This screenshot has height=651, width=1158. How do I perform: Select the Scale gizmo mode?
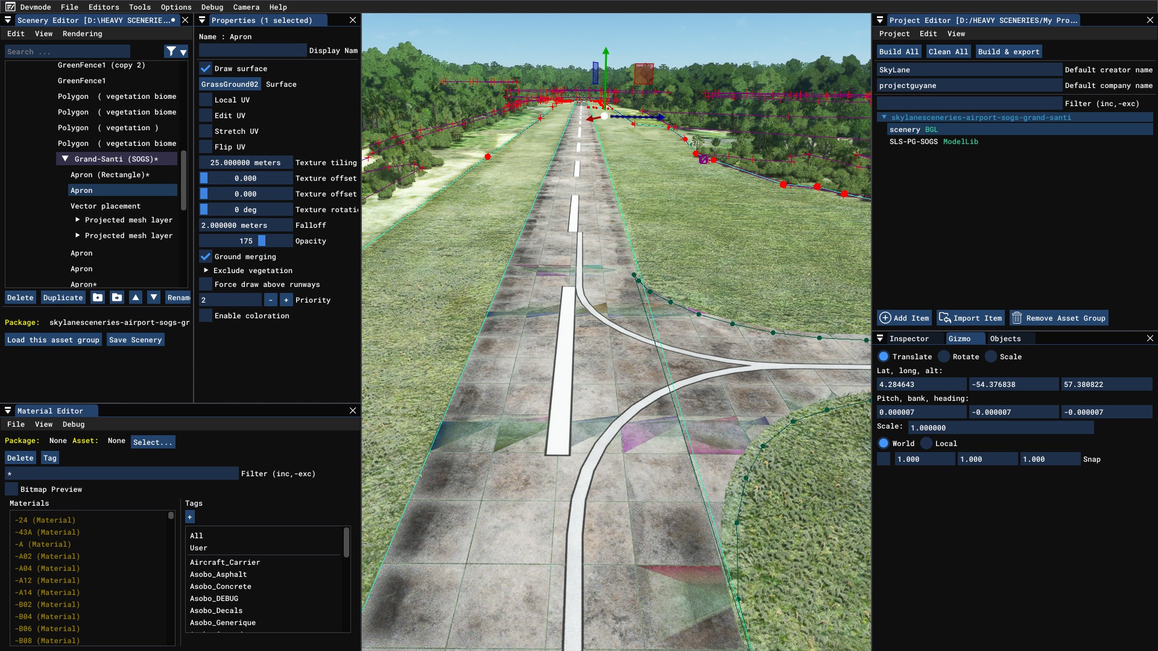[991, 356]
